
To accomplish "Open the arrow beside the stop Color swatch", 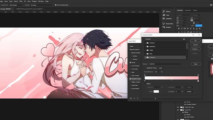I will tap(160, 92).
